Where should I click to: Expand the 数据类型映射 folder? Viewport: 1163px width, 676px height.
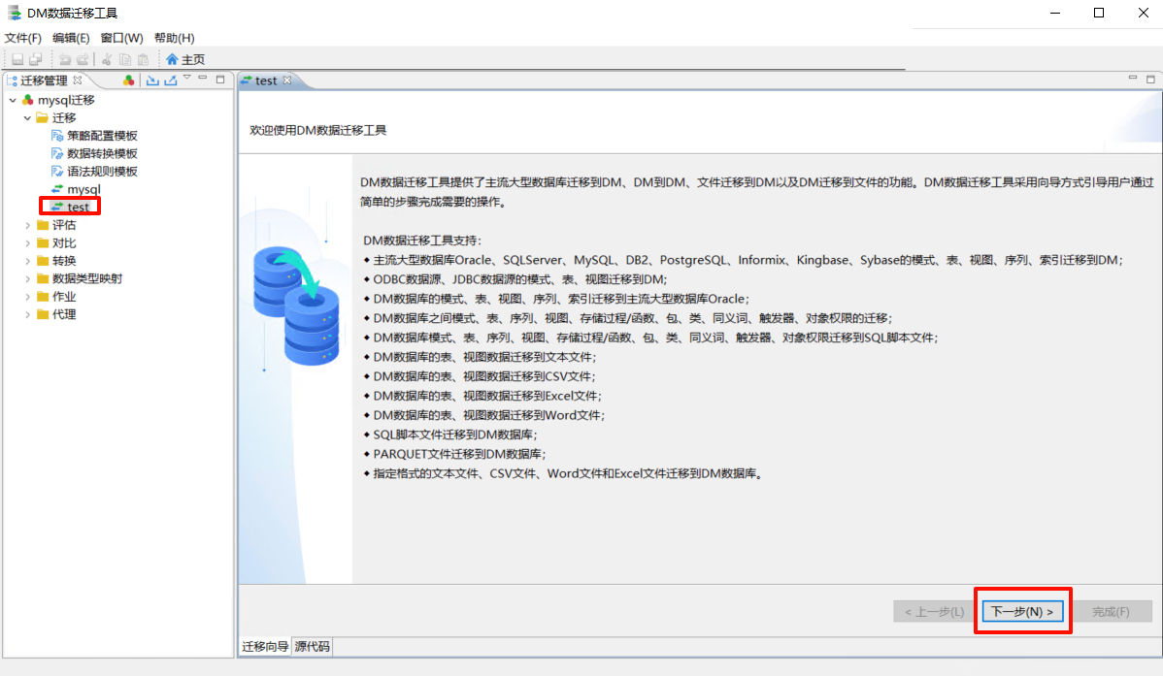click(28, 278)
